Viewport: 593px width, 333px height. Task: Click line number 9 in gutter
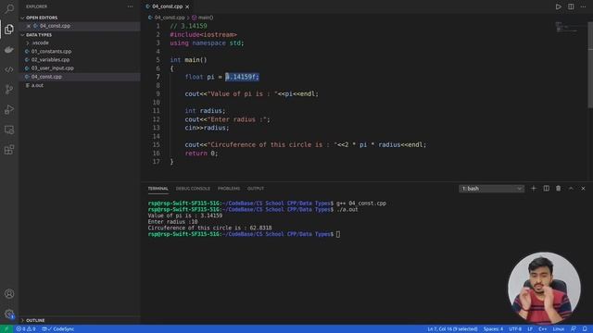click(x=158, y=93)
